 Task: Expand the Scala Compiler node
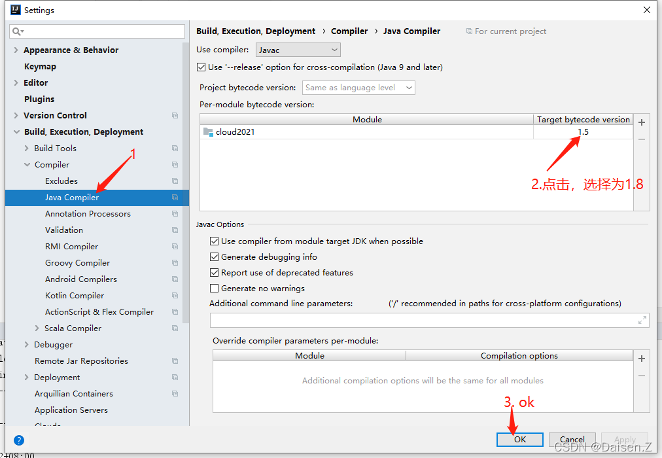[37, 328]
